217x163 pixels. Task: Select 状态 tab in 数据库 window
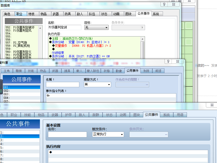click(x=106, y=14)
